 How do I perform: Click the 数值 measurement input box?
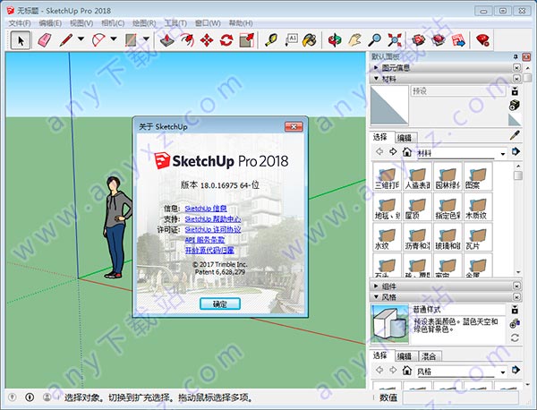click(x=461, y=397)
